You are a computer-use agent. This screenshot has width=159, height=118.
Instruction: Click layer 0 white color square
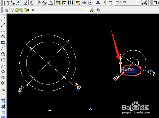(x=30, y=10)
